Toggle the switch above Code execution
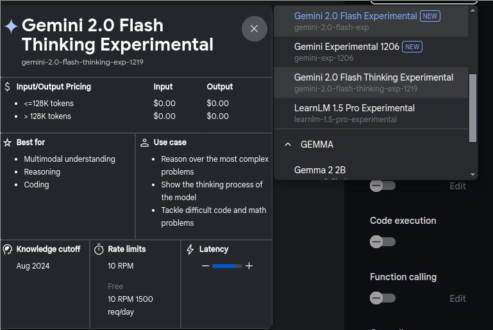Viewport: 493px width, 330px height. pos(382,185)
